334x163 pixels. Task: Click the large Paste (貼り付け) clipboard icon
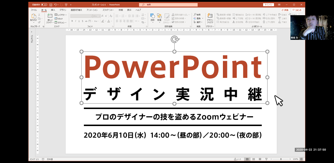[34, 16]
